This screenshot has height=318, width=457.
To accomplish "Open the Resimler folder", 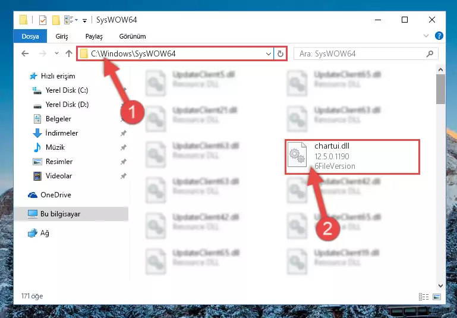I will pos(59,162).
